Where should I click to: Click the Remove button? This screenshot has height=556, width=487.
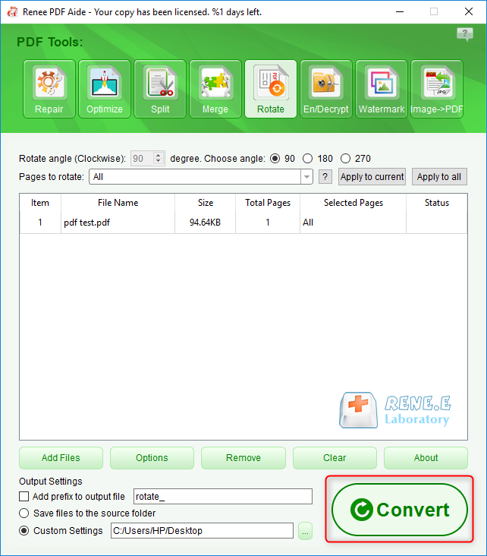pyautogui.click(x=243, y=458)
